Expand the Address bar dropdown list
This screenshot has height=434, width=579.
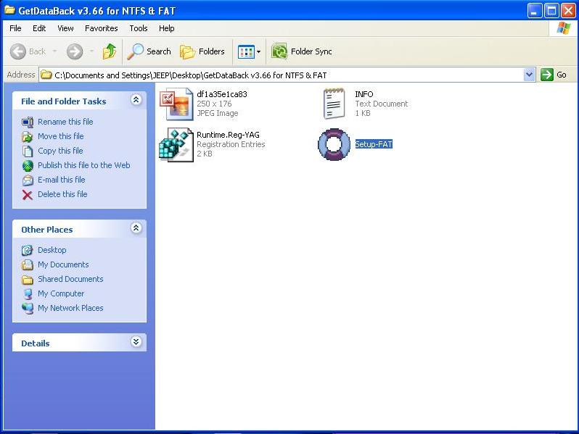tap(529, 75)
